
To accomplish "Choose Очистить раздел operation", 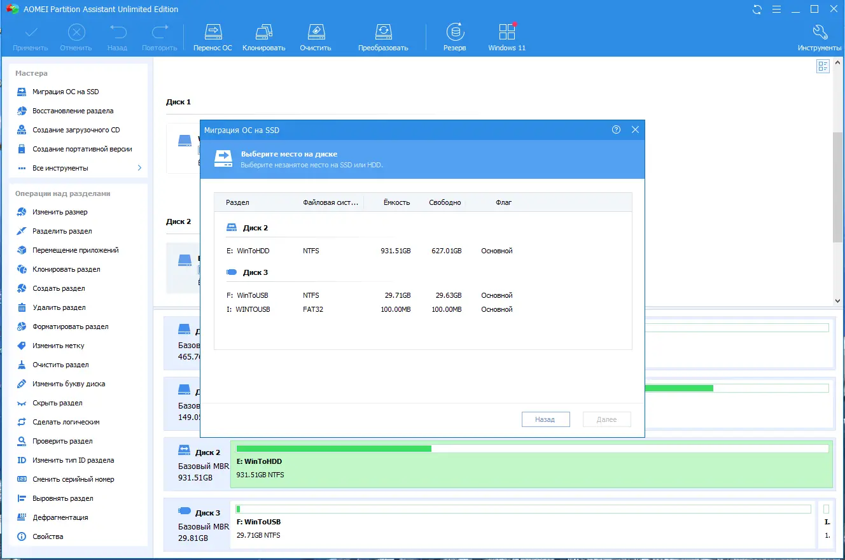I will tap(60, 365).
